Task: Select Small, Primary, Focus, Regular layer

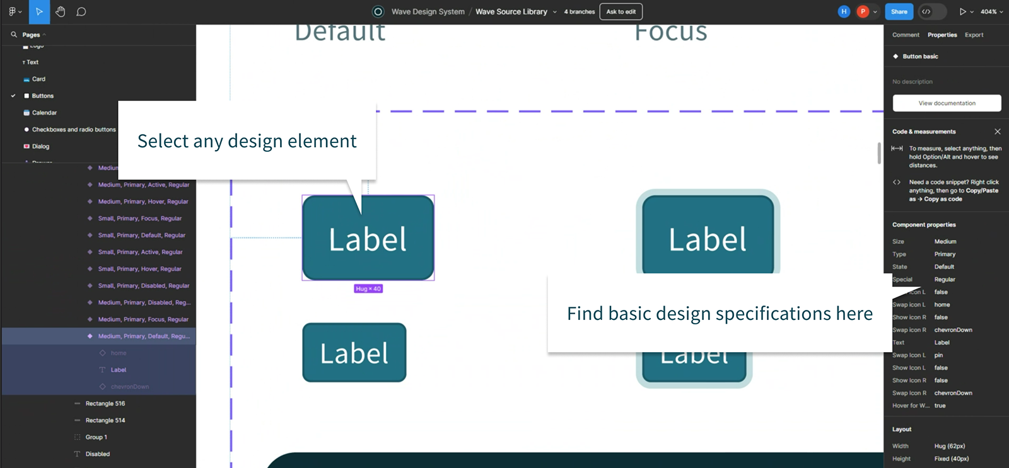Action: pyautogui.click(x=139, y=219)
